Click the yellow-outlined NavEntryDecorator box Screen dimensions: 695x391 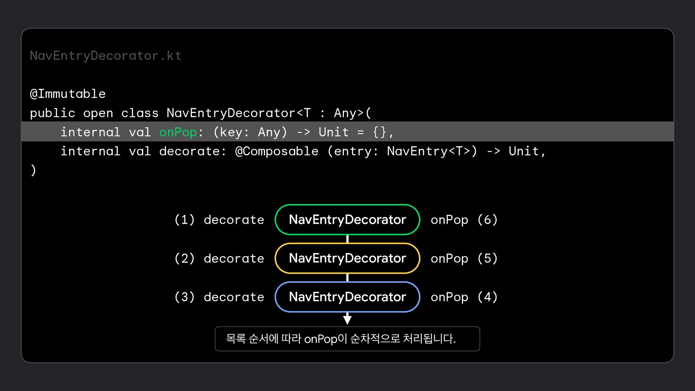point(347,258)
